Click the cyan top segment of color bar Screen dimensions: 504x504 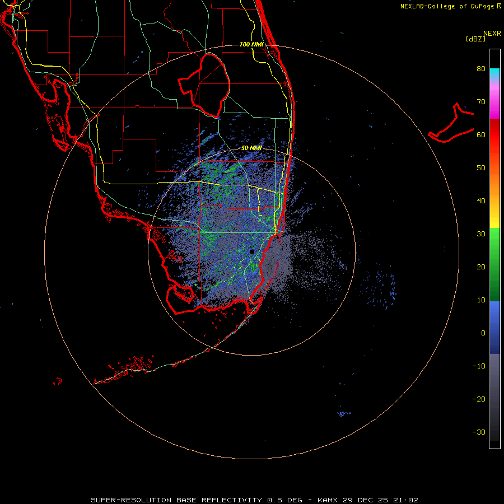[x=494, y=72]
